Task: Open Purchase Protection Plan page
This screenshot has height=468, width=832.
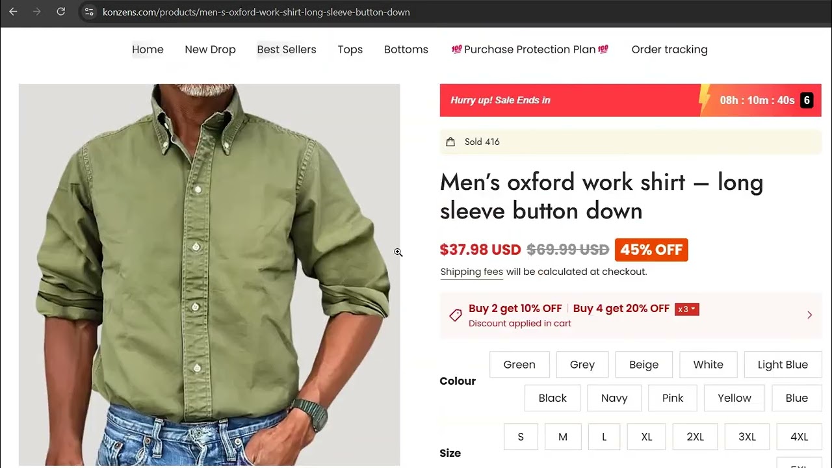Action: (x=530, y=49)
